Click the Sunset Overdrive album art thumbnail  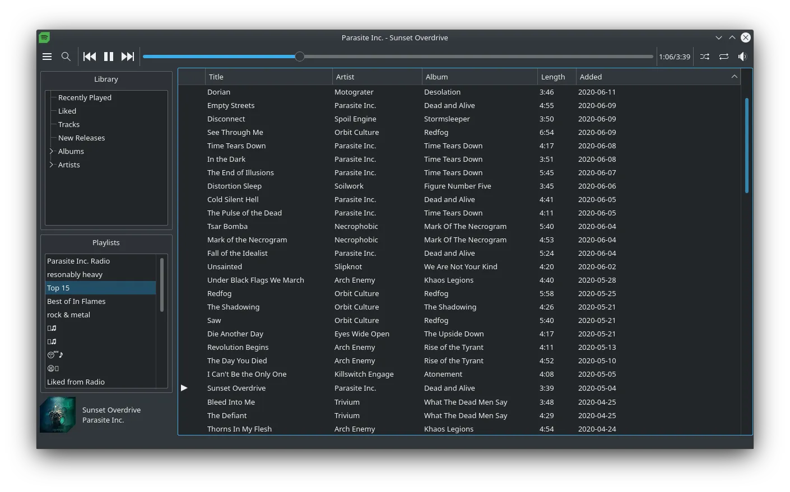click(58, 414)
